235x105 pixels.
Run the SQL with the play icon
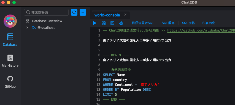[x=95, y=23]
